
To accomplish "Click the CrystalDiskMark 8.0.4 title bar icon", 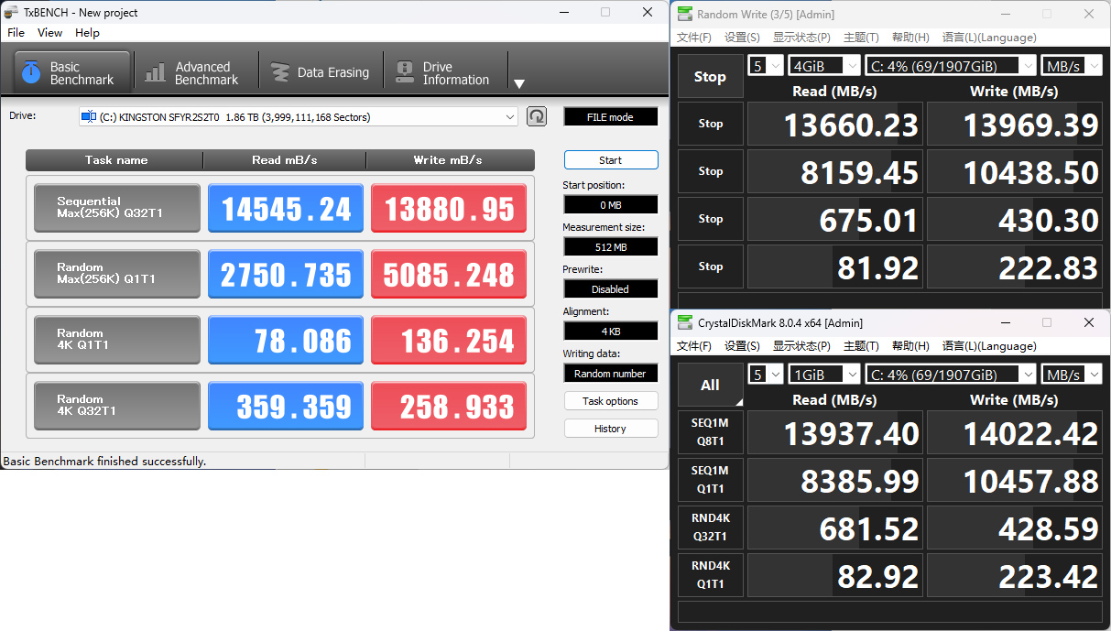I will point(684,322).
